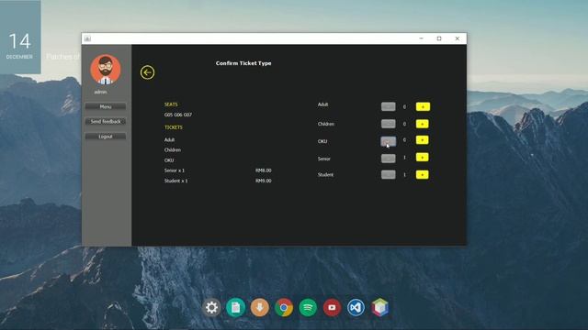588x330 pixels.
Task: Remove one Senior ticket with minus
Action: click(388, 159)
